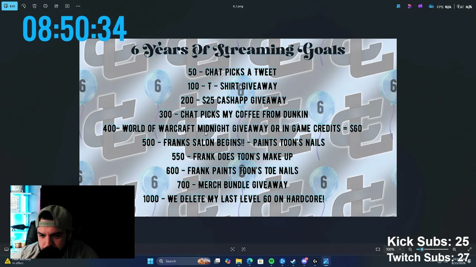Screen dimensions: 476x267
Task: Rotate the image with the rotate icon
Action: (x=23, y=6)
